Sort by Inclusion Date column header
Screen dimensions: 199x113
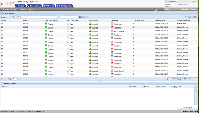click(x=165, y=20)
